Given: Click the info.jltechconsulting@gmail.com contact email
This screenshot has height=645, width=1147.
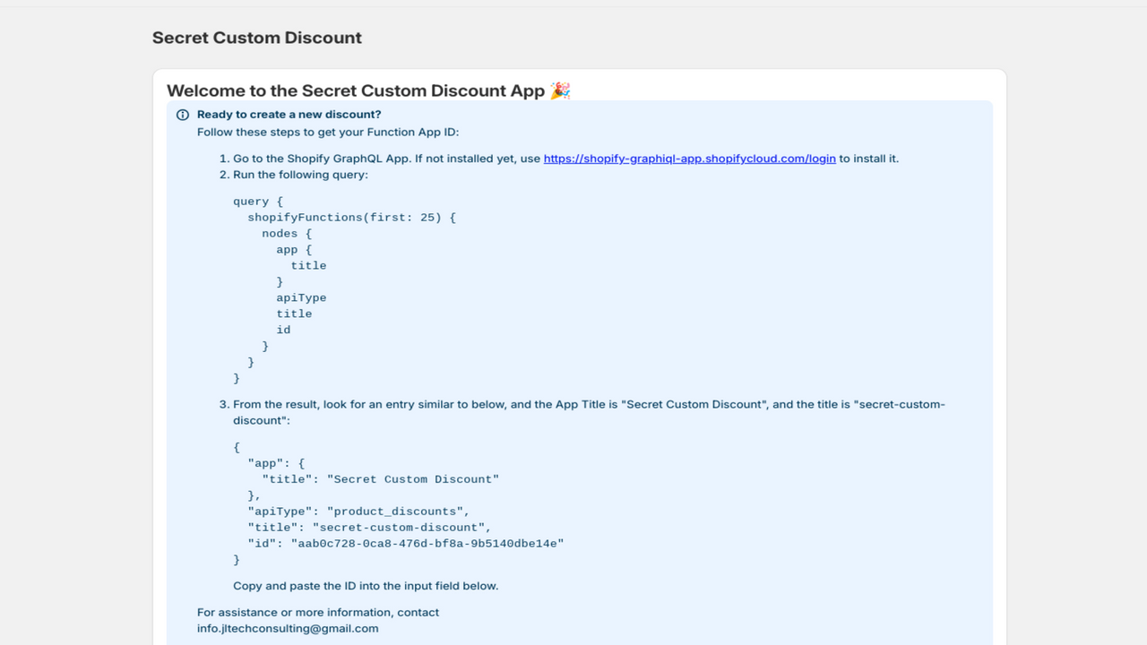Looking at the screenshot, I should pyautogui.click(x=288, y=629).
